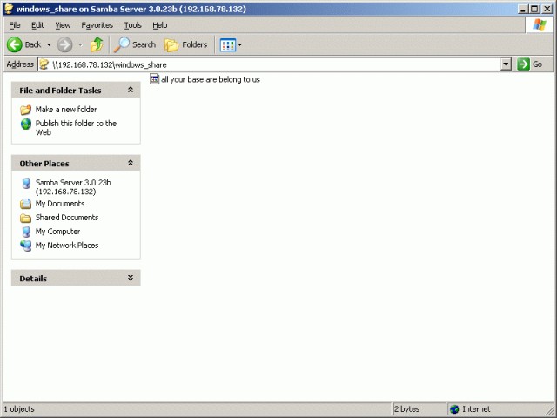
Task: Click the file icon beside 'all your base'
Action: click(x=155, y=79)
